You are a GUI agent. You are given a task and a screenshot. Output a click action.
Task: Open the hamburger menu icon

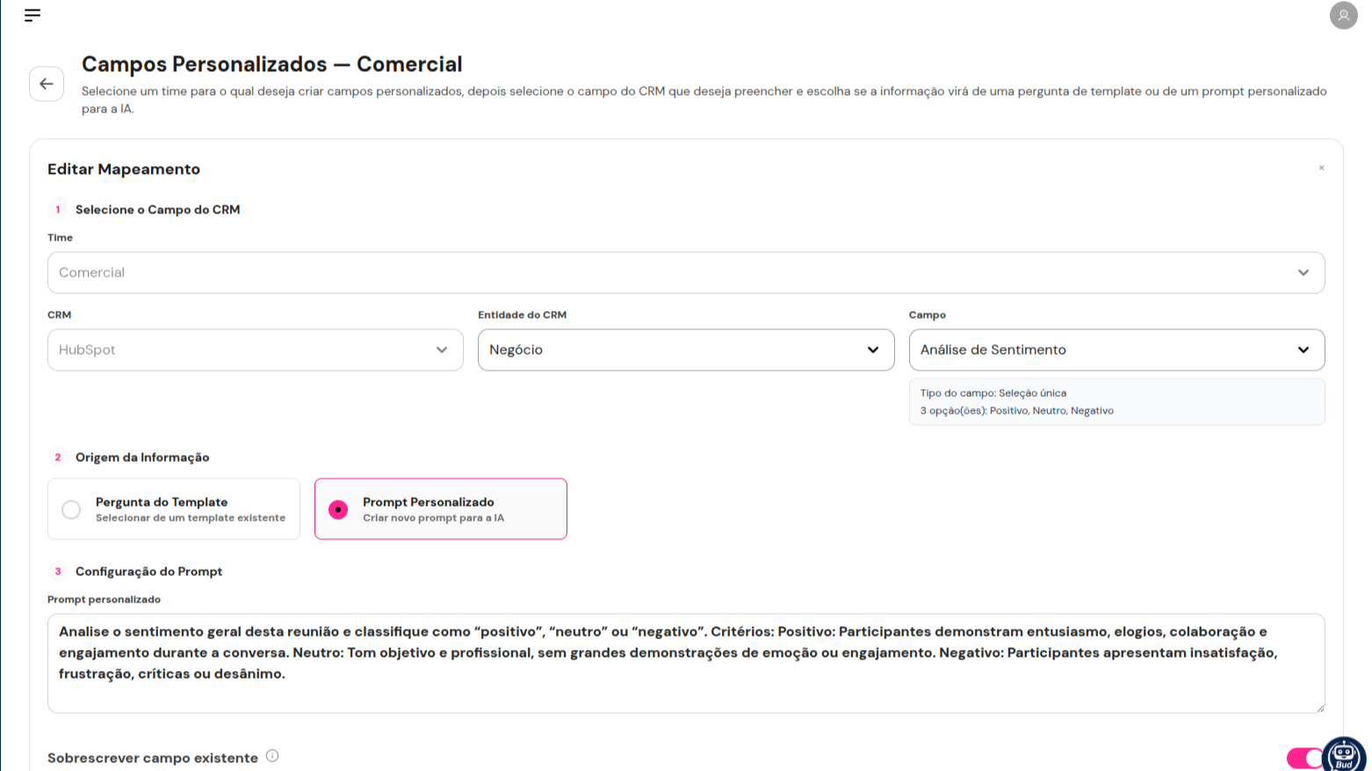click(32, 15)
